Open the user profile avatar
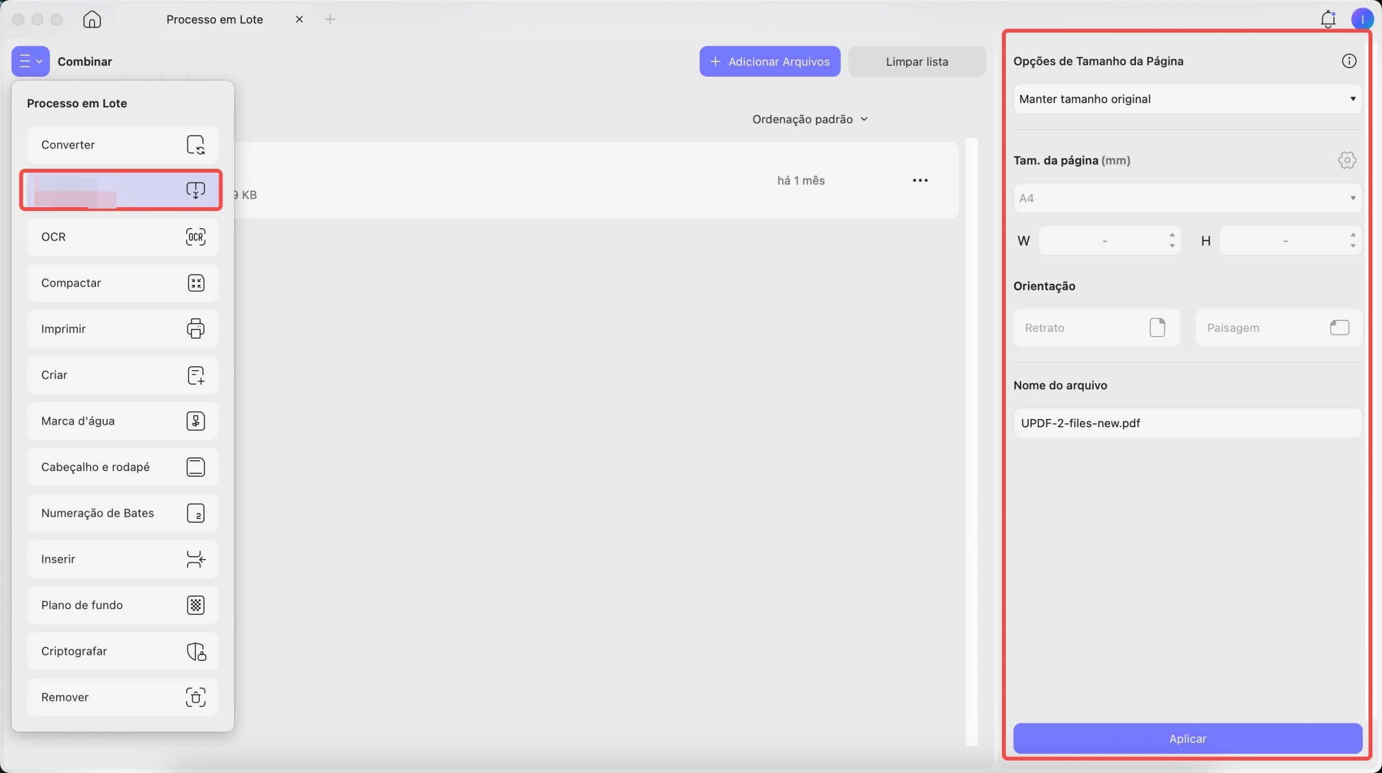This screenshot has height=773, width=1382. [1362, 19]
